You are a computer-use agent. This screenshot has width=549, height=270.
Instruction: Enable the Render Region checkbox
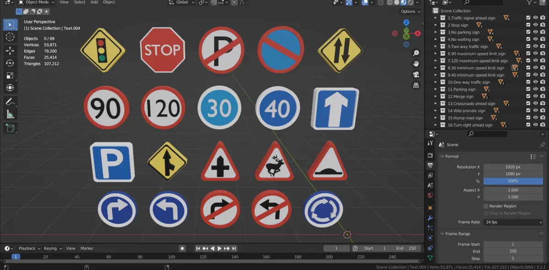[486, 206]
